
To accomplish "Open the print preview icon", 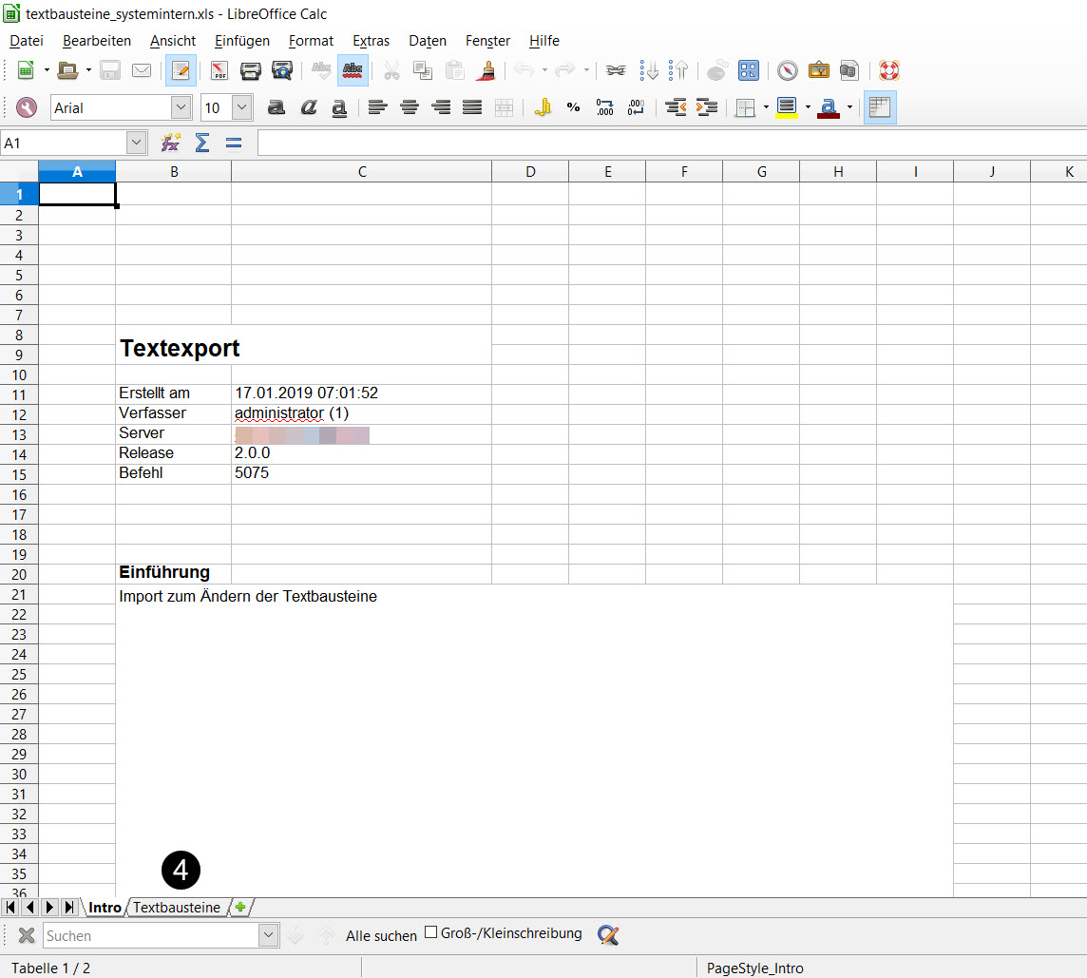I will [282, 70].
